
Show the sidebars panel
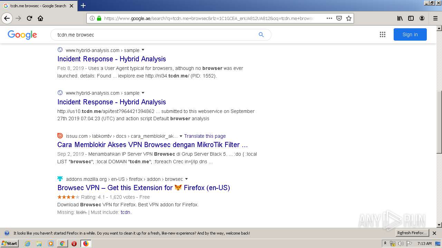tap(411, 18)
